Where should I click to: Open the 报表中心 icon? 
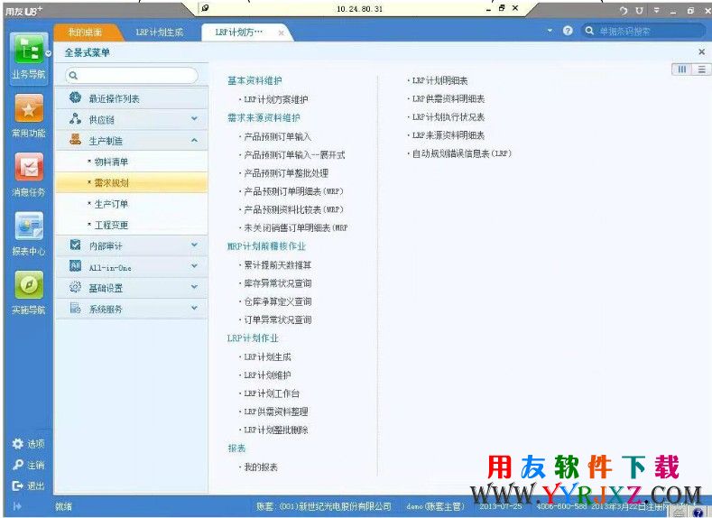pyautogui.click(x=29, y=226)
